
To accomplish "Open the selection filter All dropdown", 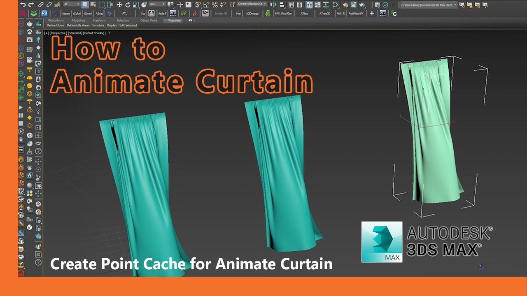I will point(72,4).
